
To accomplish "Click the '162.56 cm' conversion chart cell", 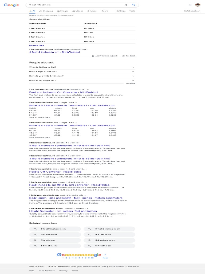I will tap(89, 28).
